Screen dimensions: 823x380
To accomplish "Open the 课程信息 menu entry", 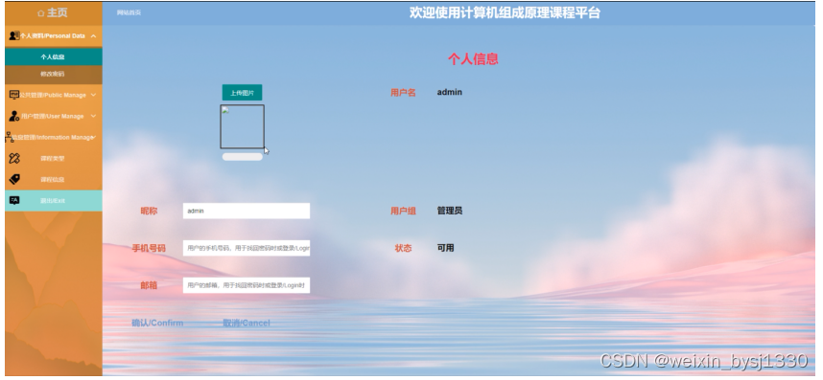I will click(54, 179).
